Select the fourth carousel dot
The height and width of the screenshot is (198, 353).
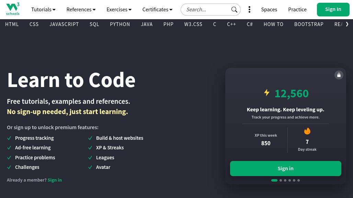click(x=290, y=180)
